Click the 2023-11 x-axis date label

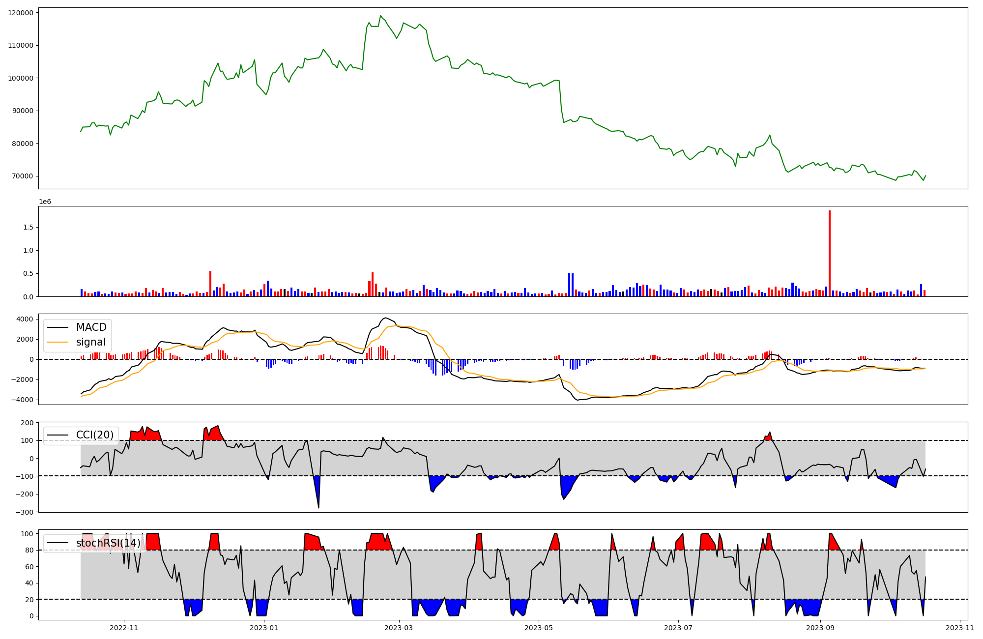pyautogui.click(x=960, y=628)
